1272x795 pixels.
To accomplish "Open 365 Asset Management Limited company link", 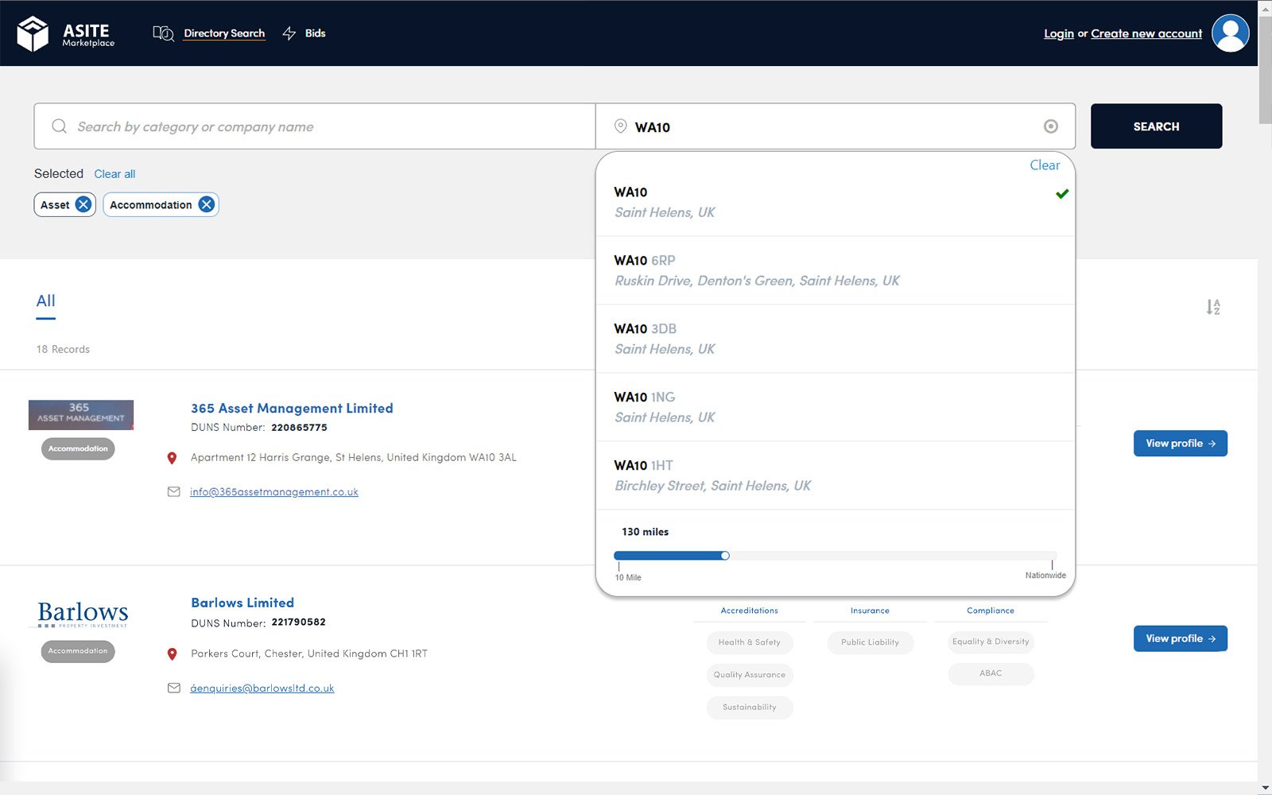I will 292,408.
